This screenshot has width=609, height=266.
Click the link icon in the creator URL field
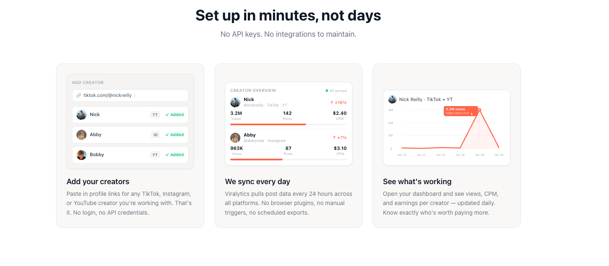coord(79,96)
